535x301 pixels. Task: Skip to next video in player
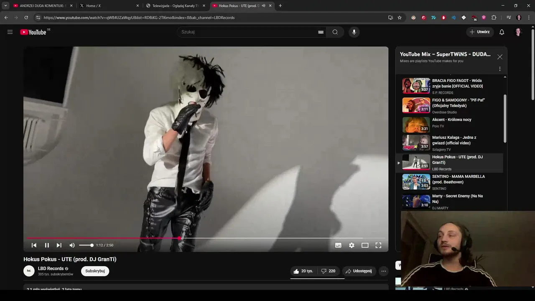59,245
